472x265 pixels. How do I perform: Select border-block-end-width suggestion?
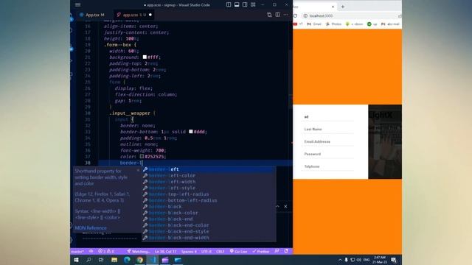[209, 238]
